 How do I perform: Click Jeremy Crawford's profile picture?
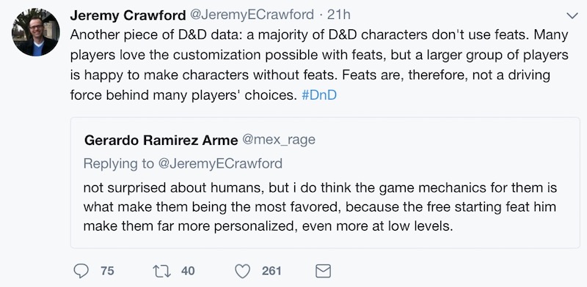(35, 31)
